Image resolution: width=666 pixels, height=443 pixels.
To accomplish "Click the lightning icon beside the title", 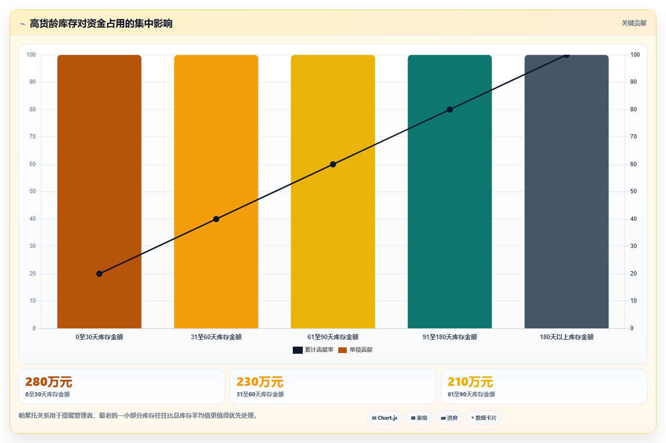I will point(22,24).
